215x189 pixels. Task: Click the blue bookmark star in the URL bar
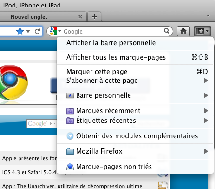20,31
